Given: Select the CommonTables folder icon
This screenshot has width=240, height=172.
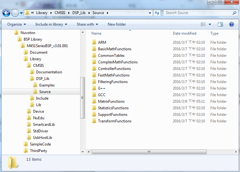Looking at the screenshot, I should coord(94,56).
